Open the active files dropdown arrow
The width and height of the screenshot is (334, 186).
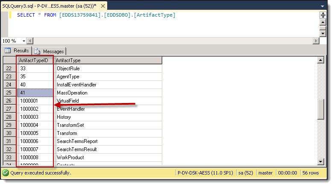[322, 6]
